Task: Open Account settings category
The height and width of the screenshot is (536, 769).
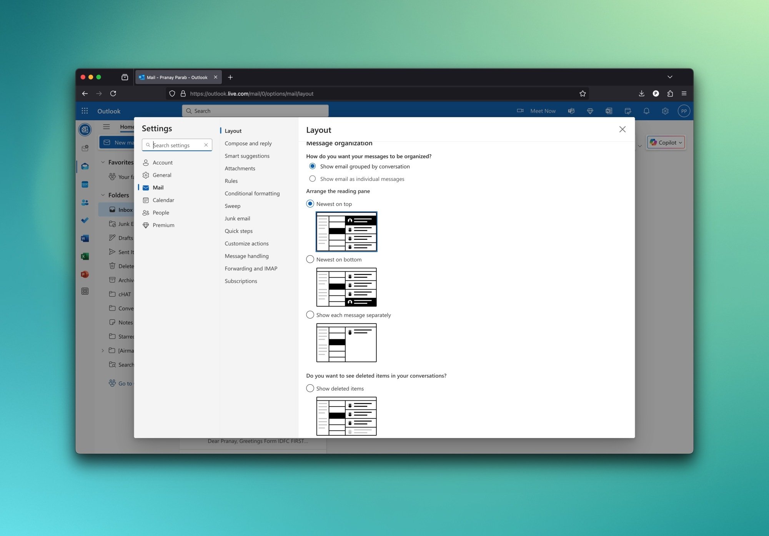Action: 162,163
